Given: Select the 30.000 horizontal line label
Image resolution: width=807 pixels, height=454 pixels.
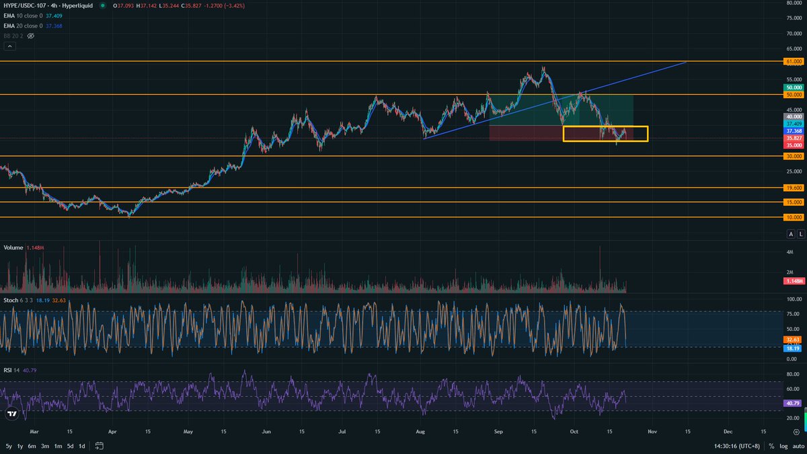Looking at the screenshot, I should (794, 156).
